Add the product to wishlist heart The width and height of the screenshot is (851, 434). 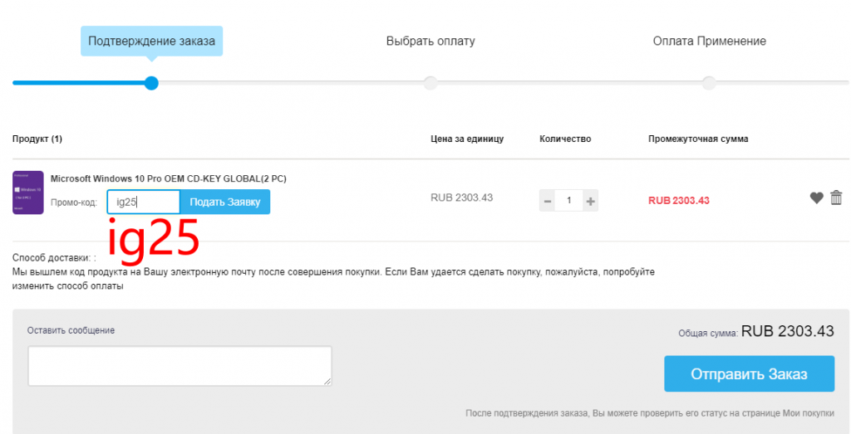coord(816,198)
